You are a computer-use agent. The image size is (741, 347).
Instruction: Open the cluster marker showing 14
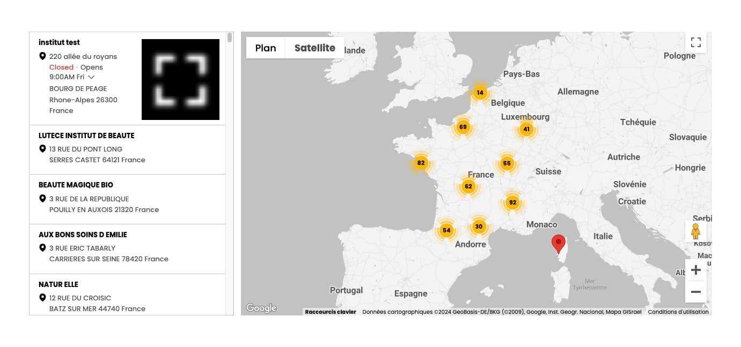480,93
